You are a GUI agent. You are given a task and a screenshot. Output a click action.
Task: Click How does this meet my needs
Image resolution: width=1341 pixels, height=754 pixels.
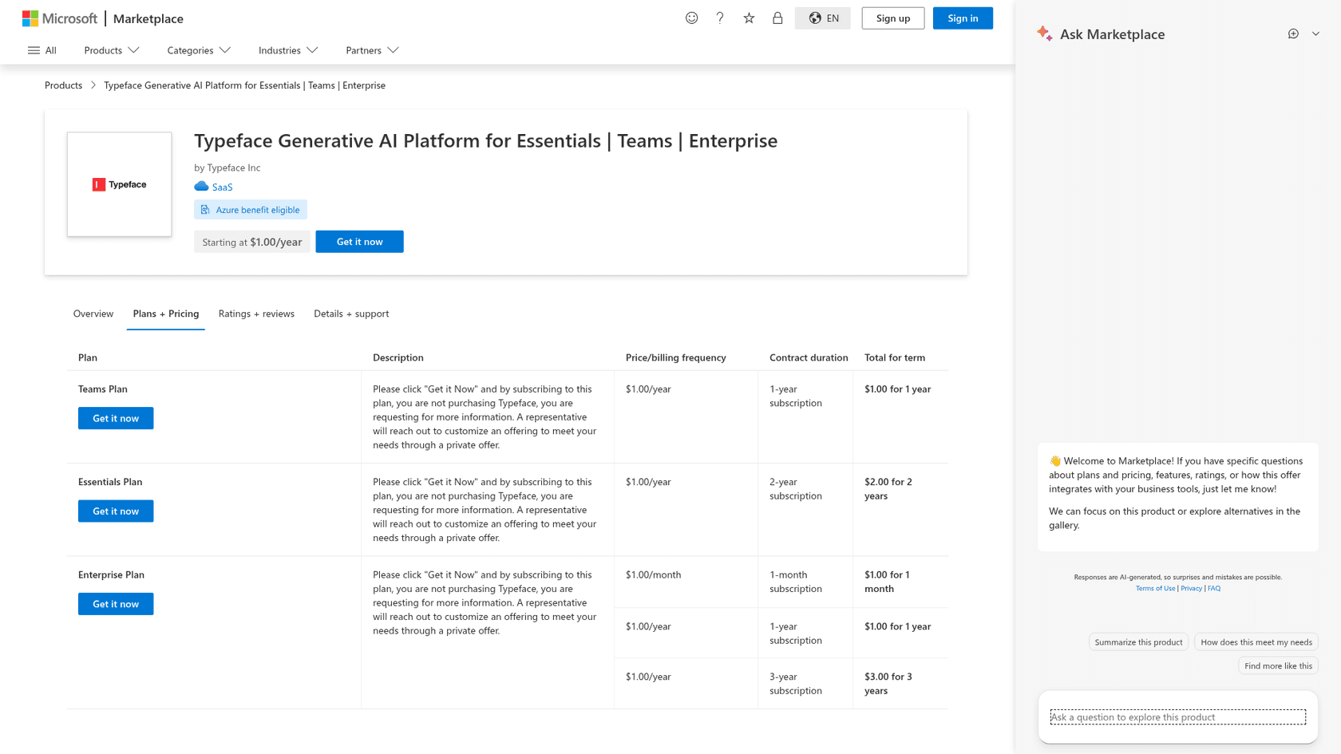point(1256,642)
